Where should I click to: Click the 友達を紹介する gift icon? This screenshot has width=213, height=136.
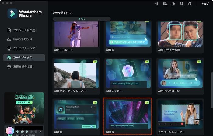pos(9,67)
